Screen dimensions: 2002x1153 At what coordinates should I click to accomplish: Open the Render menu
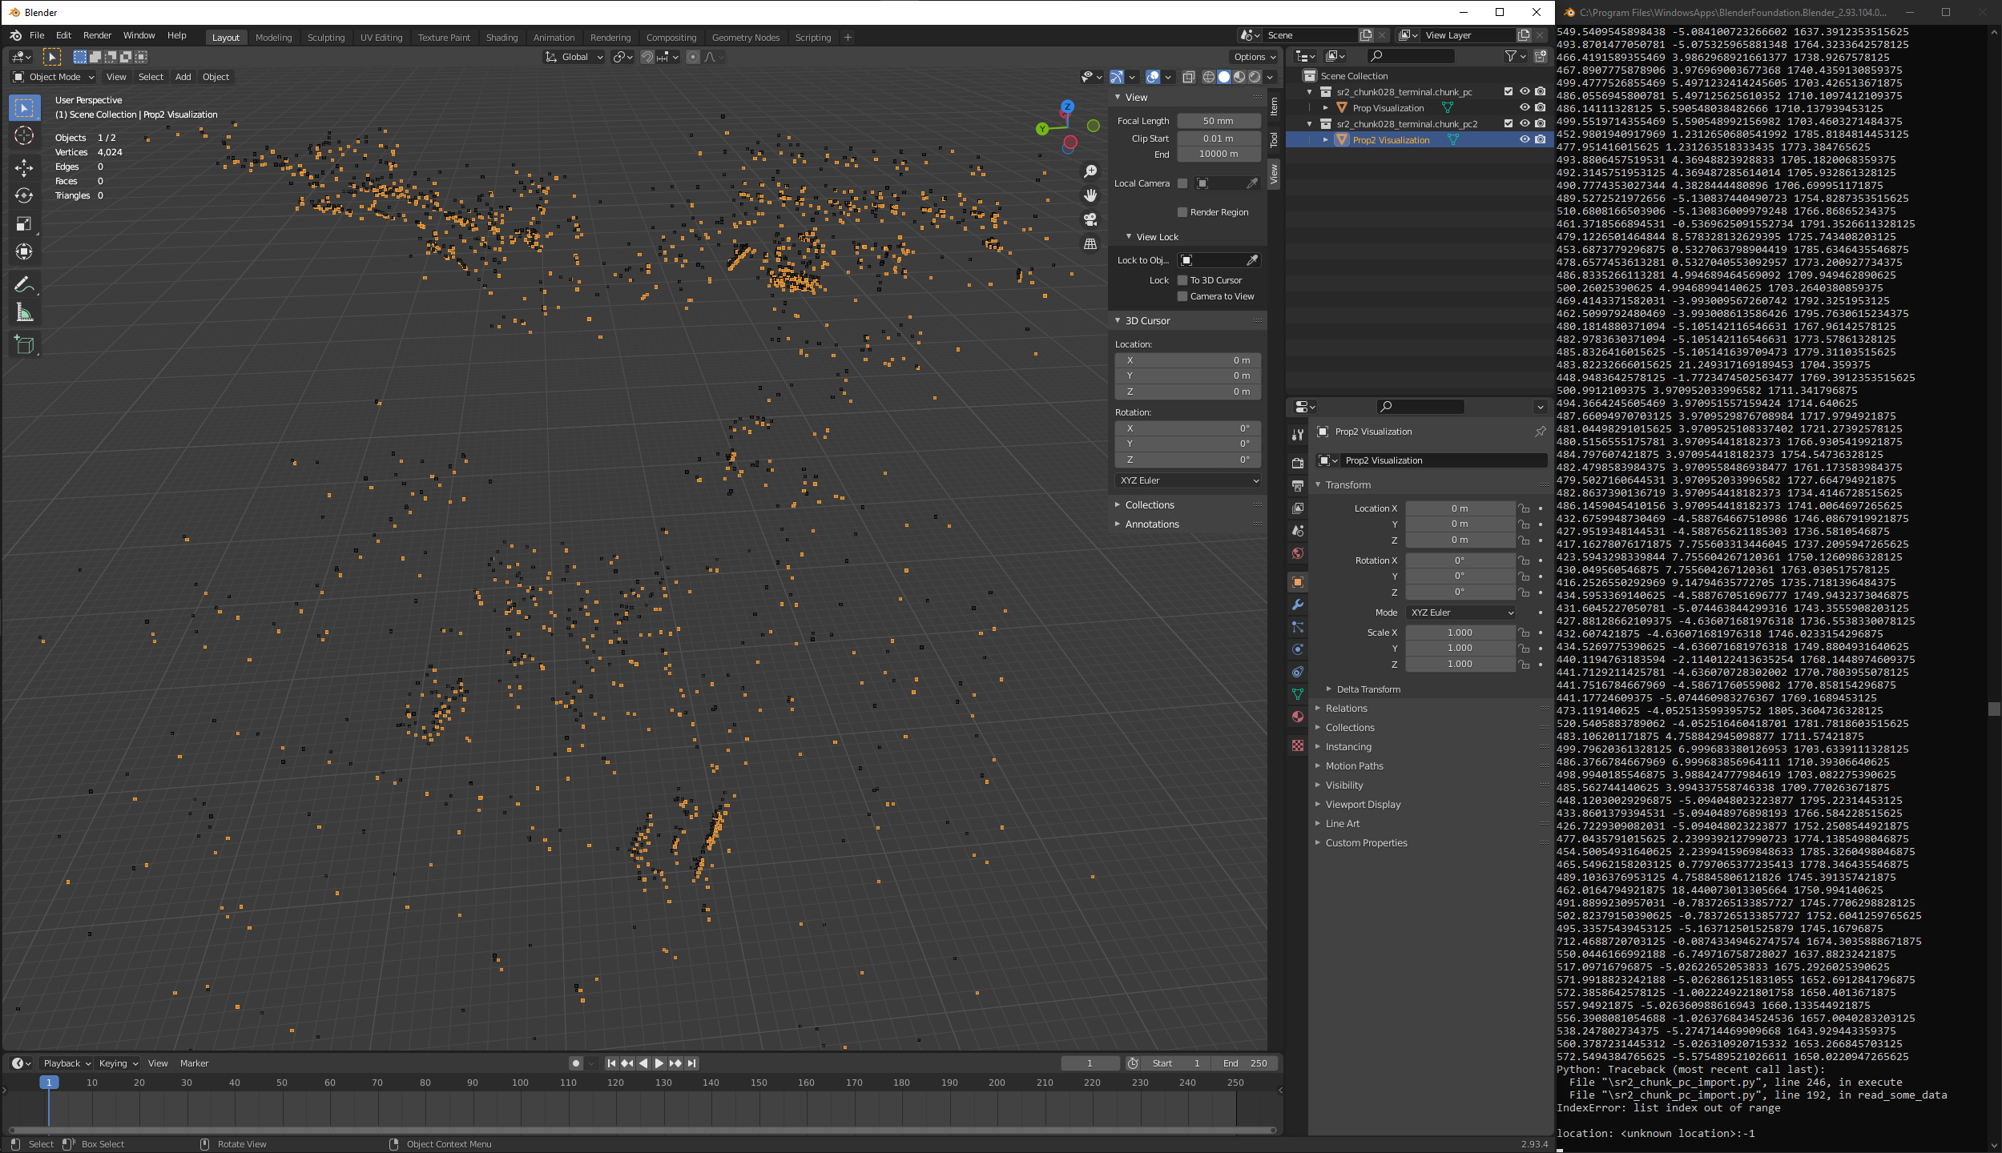click(97, 35)
